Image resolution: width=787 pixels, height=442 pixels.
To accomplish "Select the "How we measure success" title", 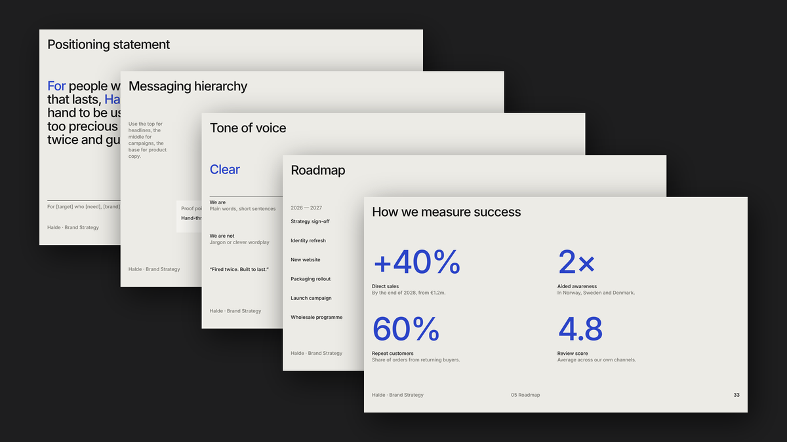I will tap(447, 212).
